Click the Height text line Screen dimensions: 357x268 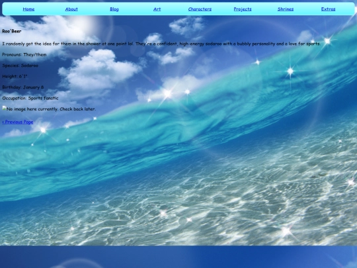[x=15, y=76]
